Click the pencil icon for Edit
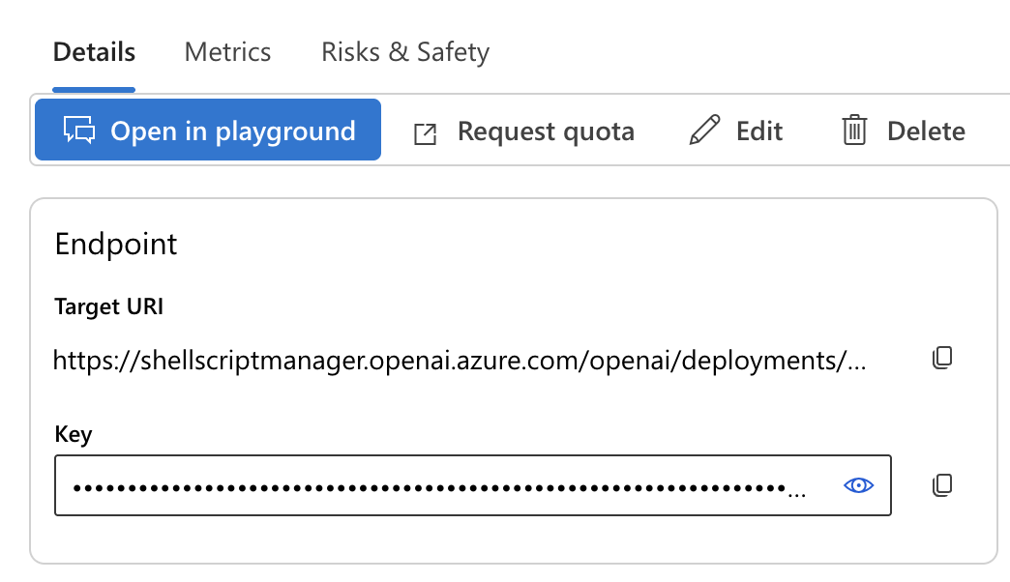The height and width of the screenshot is (582, 1010). pyautogui.click(x=704, y=131)
